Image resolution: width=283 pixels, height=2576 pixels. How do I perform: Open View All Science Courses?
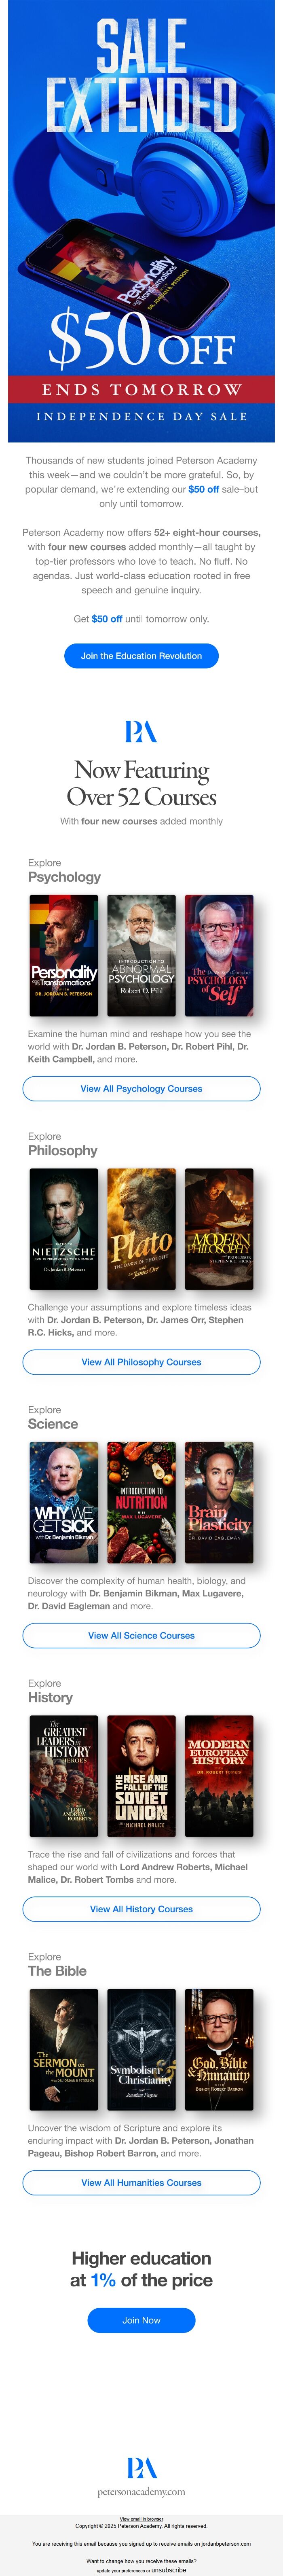(x=141, y=1636)
